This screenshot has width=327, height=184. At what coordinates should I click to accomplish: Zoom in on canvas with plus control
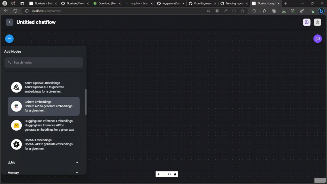pyautogui.click(x=158, y=174)
